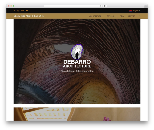Open the Contact menu item
The image size is (154, 130).
tap(132, 16)
